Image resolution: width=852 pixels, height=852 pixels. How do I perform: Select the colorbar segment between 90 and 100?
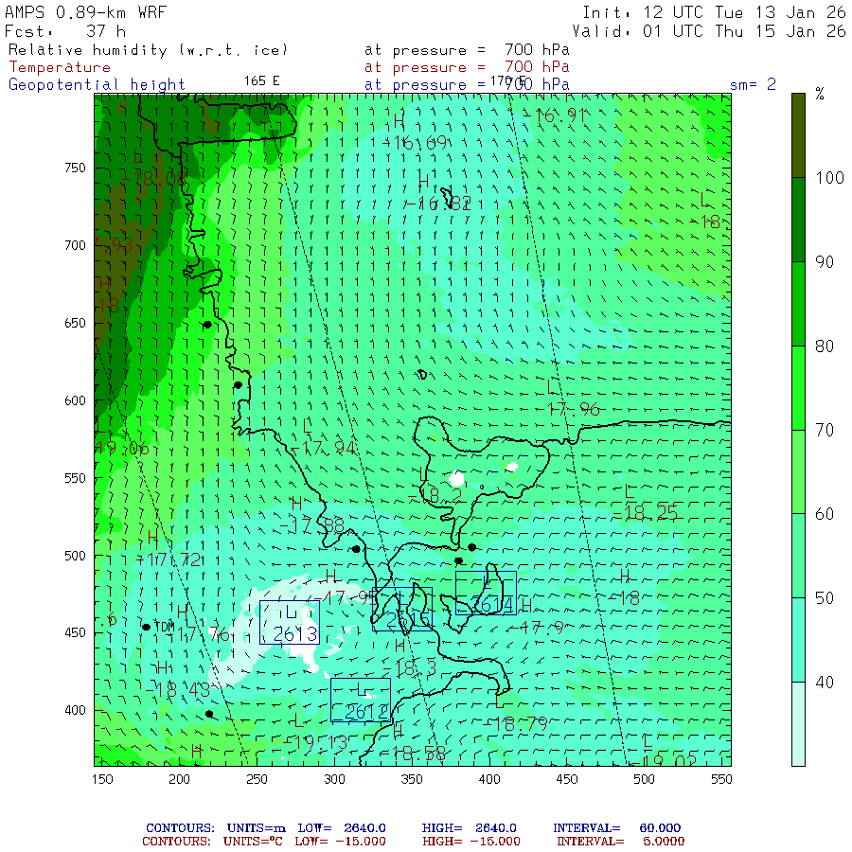pos(798,220)
